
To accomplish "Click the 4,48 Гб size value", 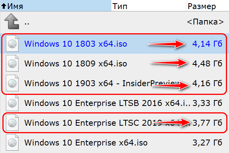I will (x=207, y=64).
